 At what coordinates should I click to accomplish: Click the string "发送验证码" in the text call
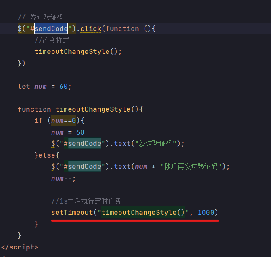click(x=156, y=143)
